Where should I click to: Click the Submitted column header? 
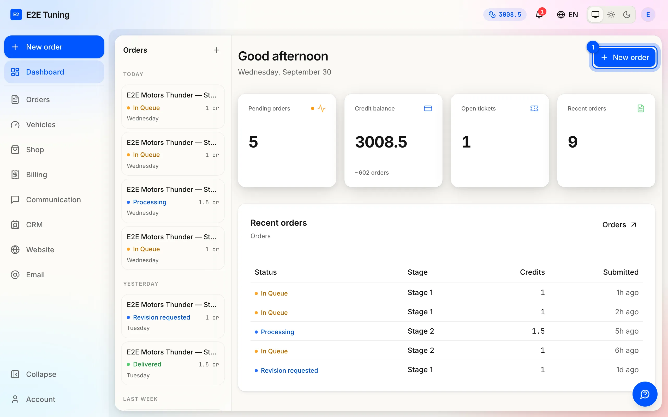621,272
